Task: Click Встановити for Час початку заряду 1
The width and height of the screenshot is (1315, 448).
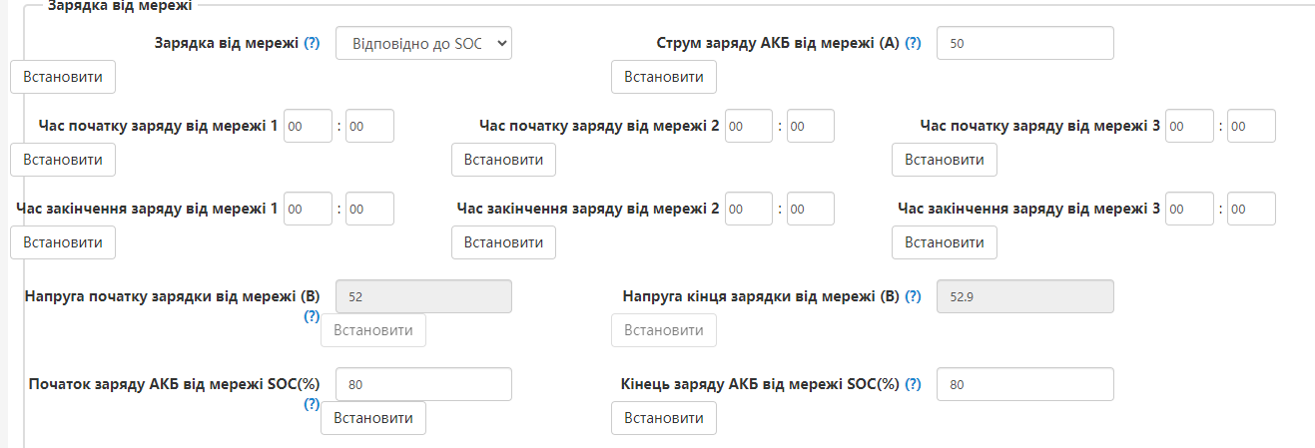Action: [x=63, y=160]
